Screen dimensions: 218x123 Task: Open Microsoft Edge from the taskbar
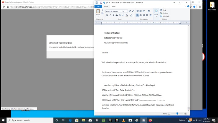coord(70,120)
